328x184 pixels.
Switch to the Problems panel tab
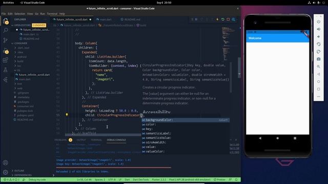(x=60, y=140)
